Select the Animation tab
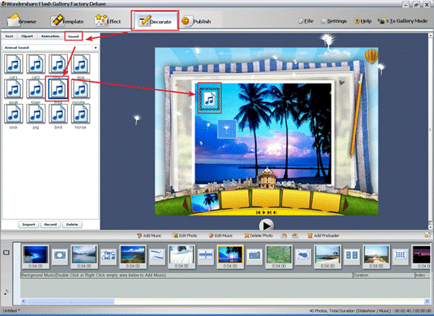This screenshot has width=434, height=316. pyautogui.click(x=50, y=36)
